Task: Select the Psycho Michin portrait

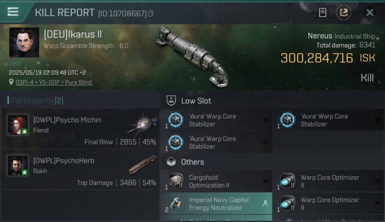Action: click(18, 125)
